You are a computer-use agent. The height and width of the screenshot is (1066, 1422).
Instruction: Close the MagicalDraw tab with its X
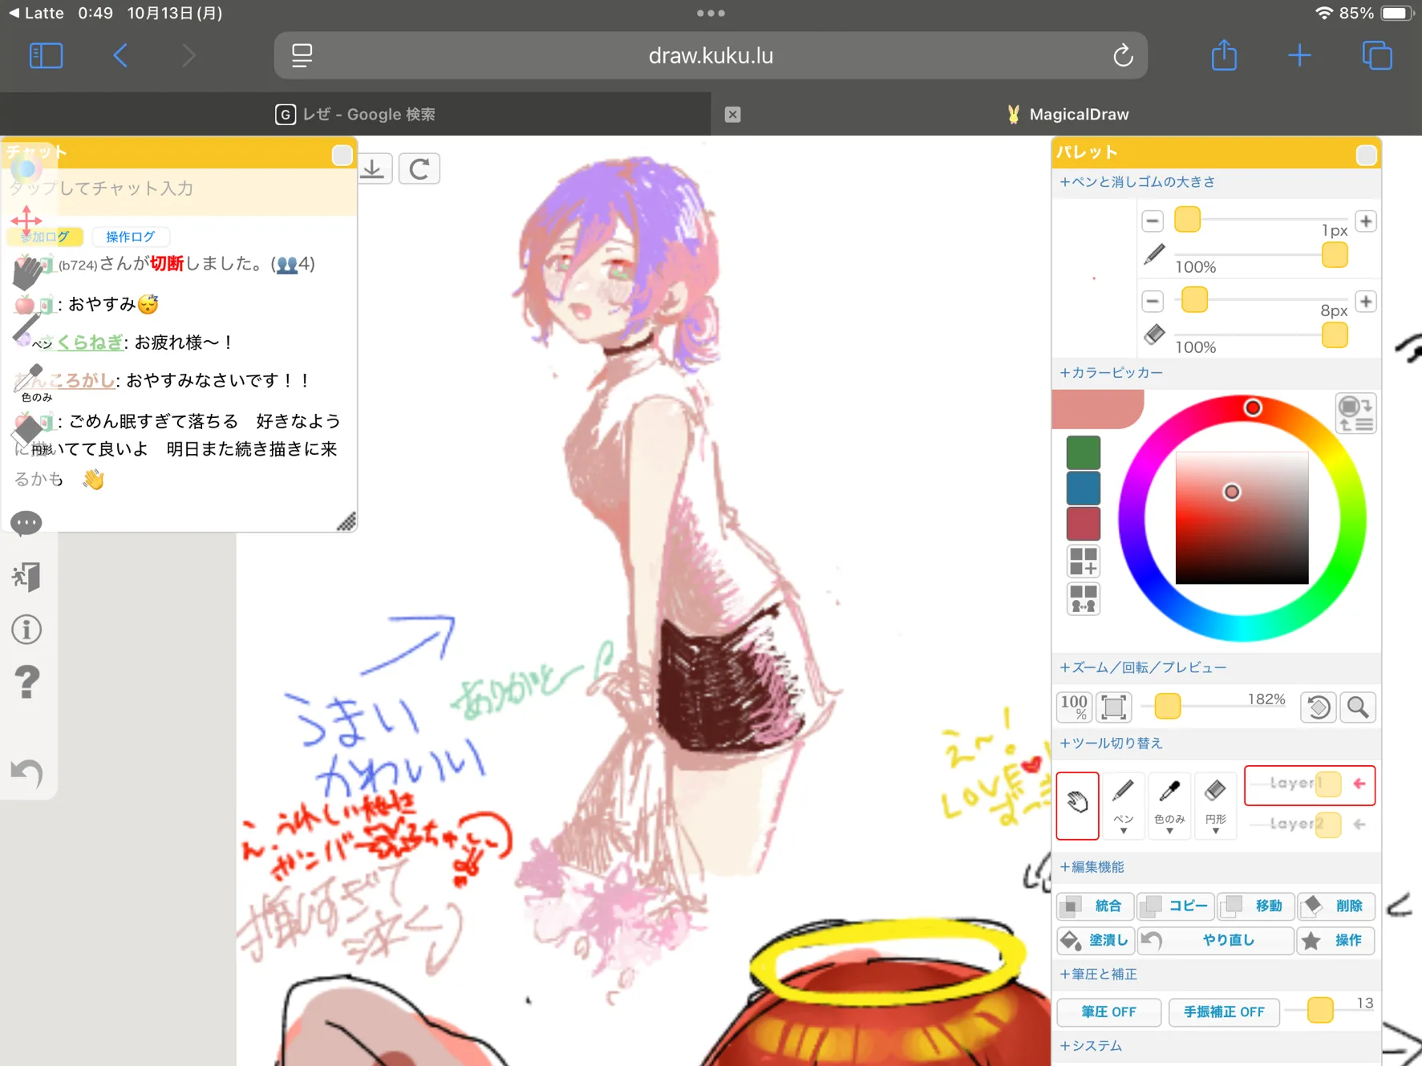[732, 114]
